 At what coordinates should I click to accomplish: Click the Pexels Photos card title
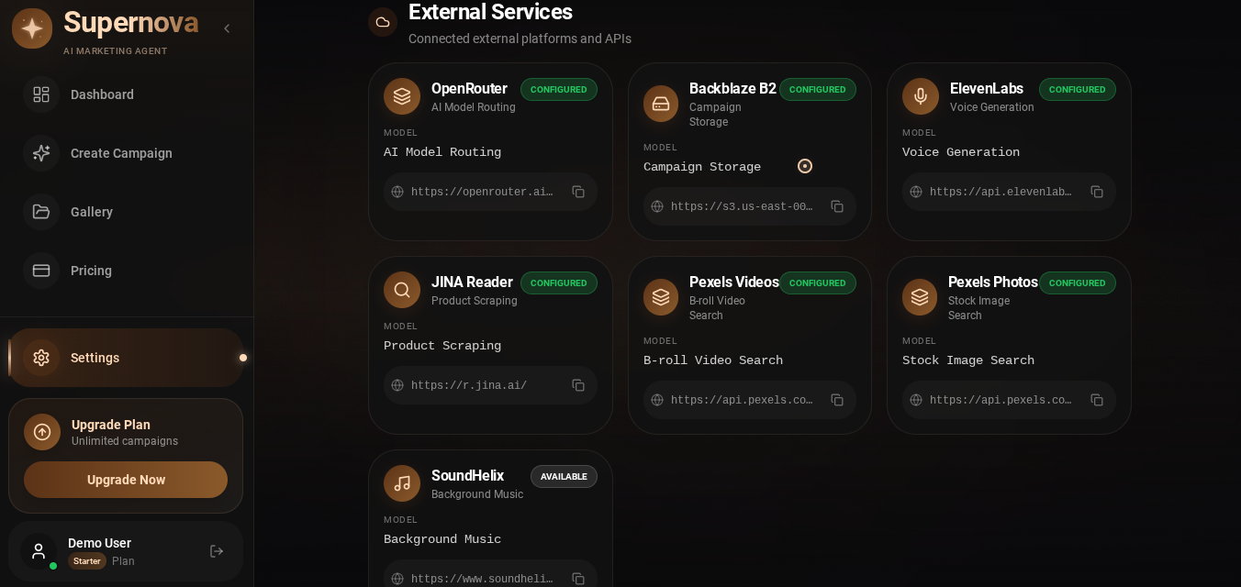(993, 282)
